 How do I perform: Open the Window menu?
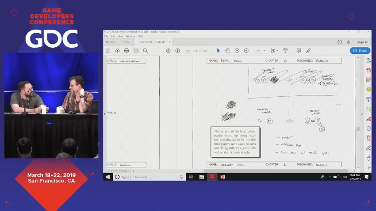[x=130, y=36]
